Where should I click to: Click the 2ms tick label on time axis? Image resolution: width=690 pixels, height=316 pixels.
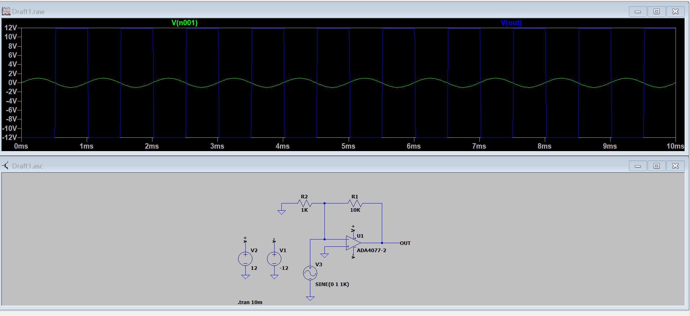(152, 146)
